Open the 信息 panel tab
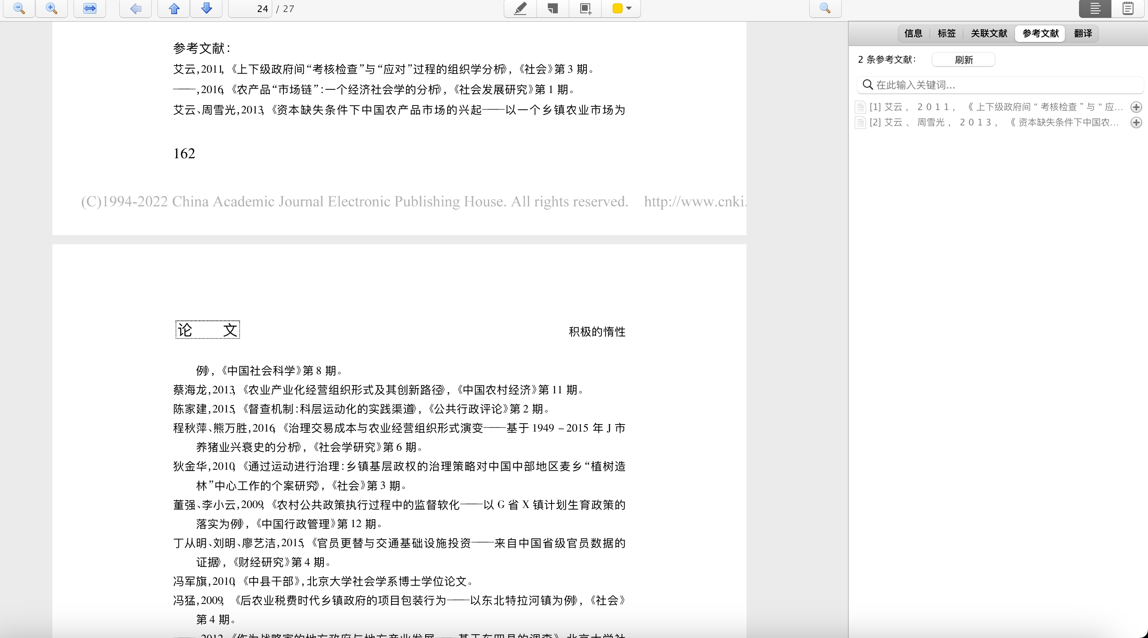The image size is (1148, 638). (914, 33)
